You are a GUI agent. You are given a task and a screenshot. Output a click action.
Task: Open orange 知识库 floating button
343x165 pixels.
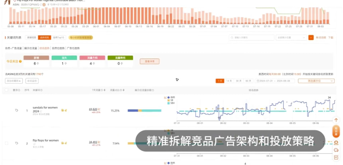pyautogui.click(x=336, y=132)
